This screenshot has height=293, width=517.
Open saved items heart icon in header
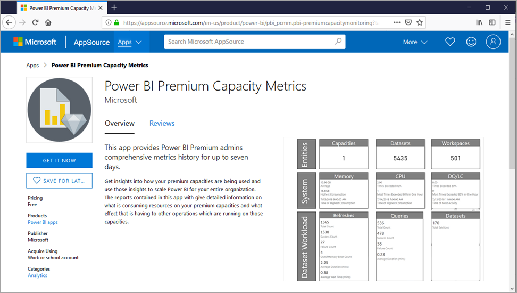(x=450, y=42)
